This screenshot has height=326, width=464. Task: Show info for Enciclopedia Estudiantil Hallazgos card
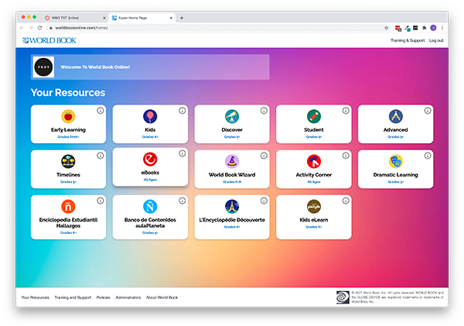(x=101, y=201)
